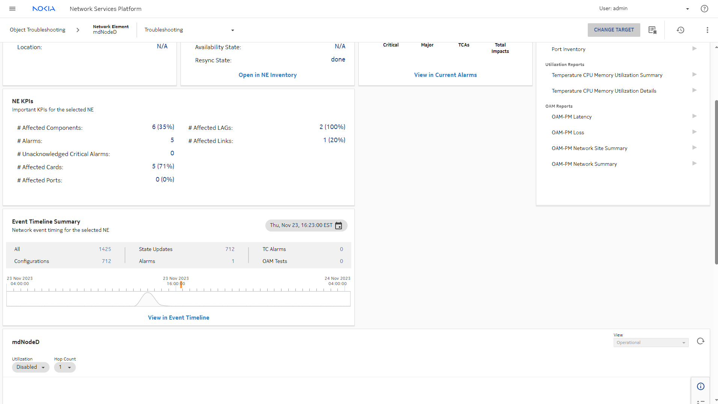The image size is (718, 404).
Task: Open Temperature CPU Memory Utilization Summary report
Action: point(607,75)
